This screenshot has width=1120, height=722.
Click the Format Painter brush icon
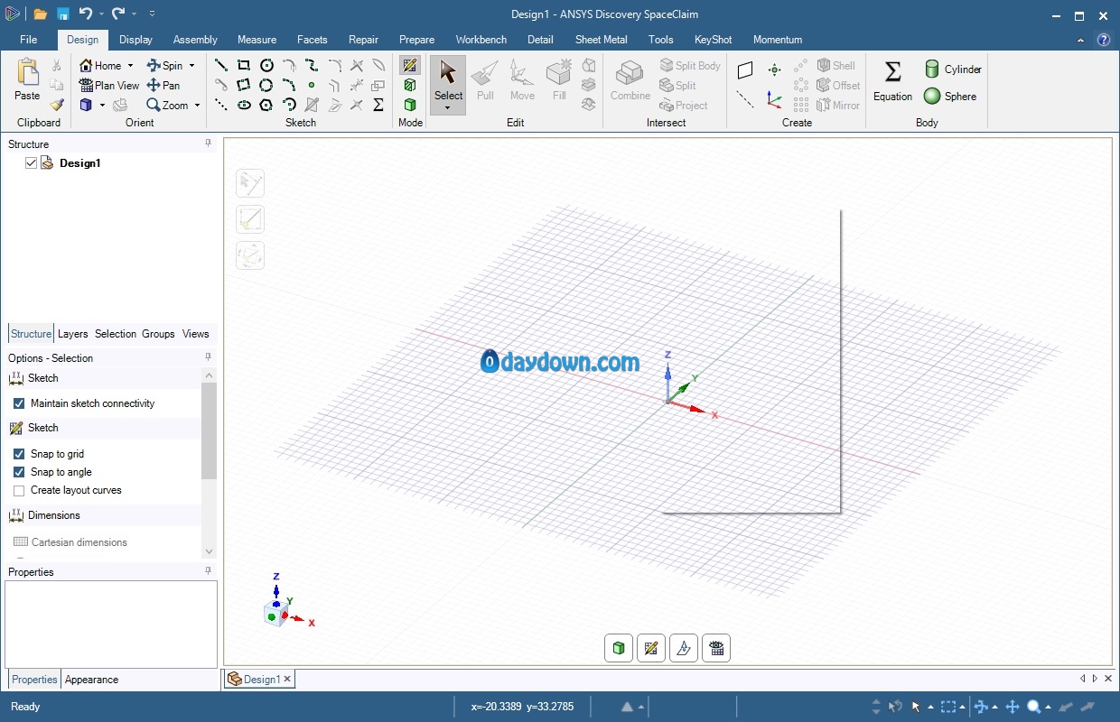pyautogui.click(x=57, y=105)
